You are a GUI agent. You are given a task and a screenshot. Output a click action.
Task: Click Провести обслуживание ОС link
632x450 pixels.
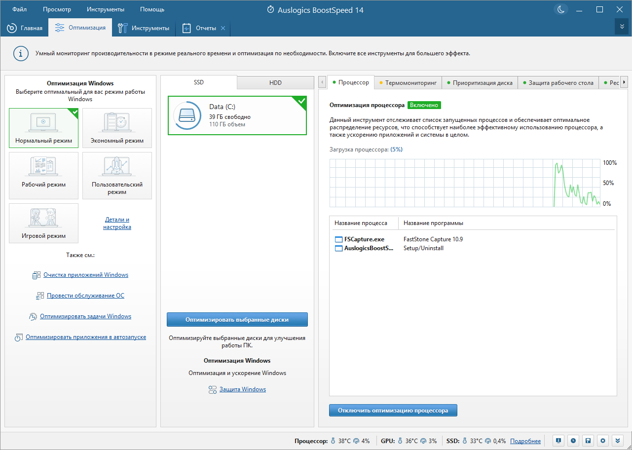coord(86,296)
